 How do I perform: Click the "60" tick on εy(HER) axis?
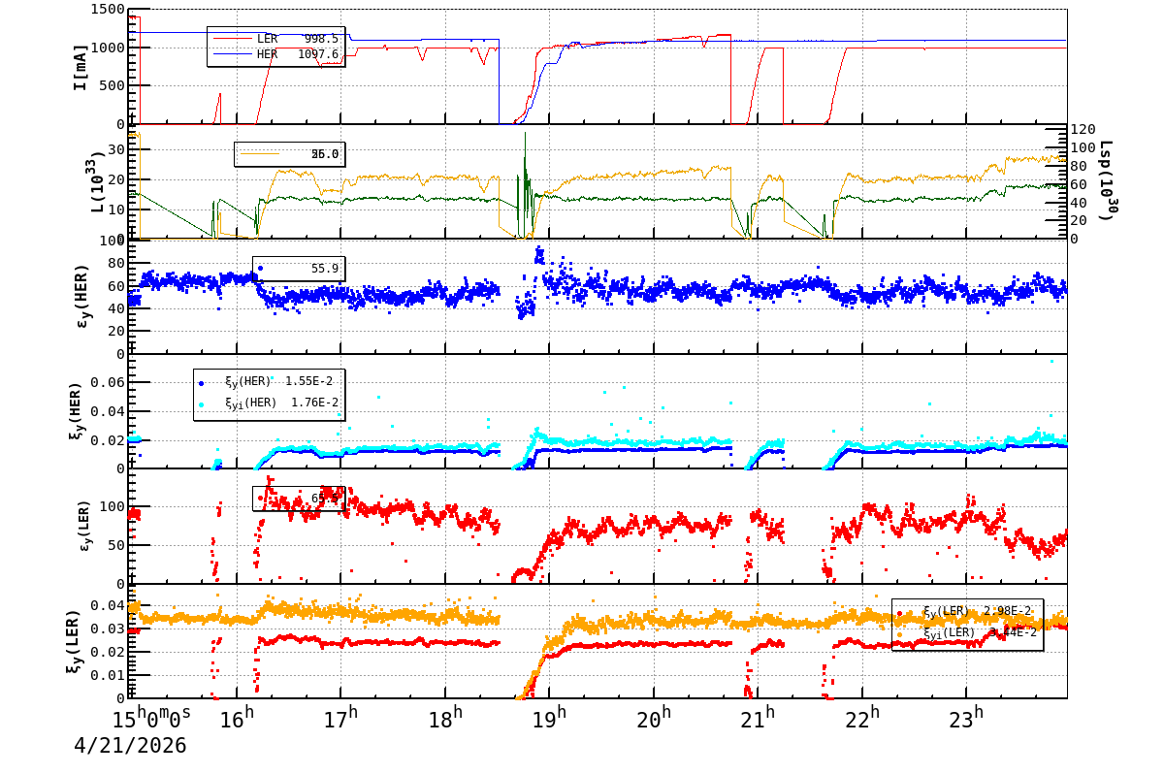click(x=116, y=286)
